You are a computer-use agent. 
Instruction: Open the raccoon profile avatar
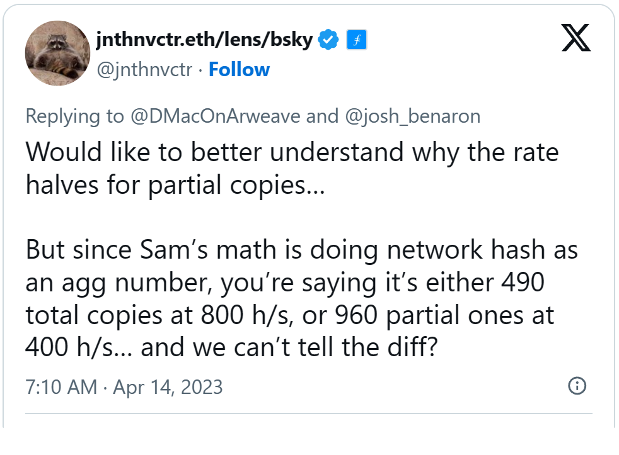57,53
